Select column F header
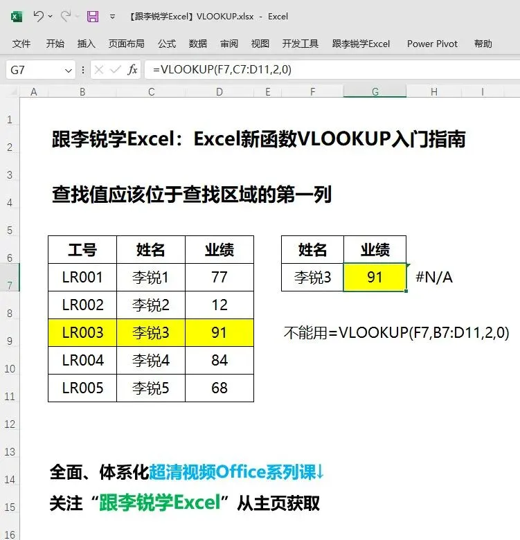The width and height of the screenshot is (520, 540). coord(312,91)
